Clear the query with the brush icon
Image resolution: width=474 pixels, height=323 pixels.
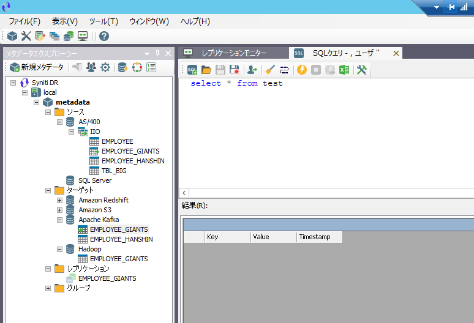pyautogui.click(x=270, y=70)
